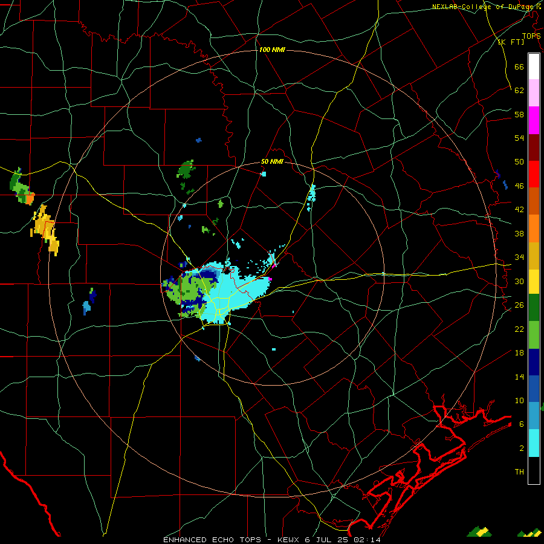Screen dimensions: 544x544
Task: Click the black TH threshold swatch
Action: pyautogui.click(x=534, y=470)
